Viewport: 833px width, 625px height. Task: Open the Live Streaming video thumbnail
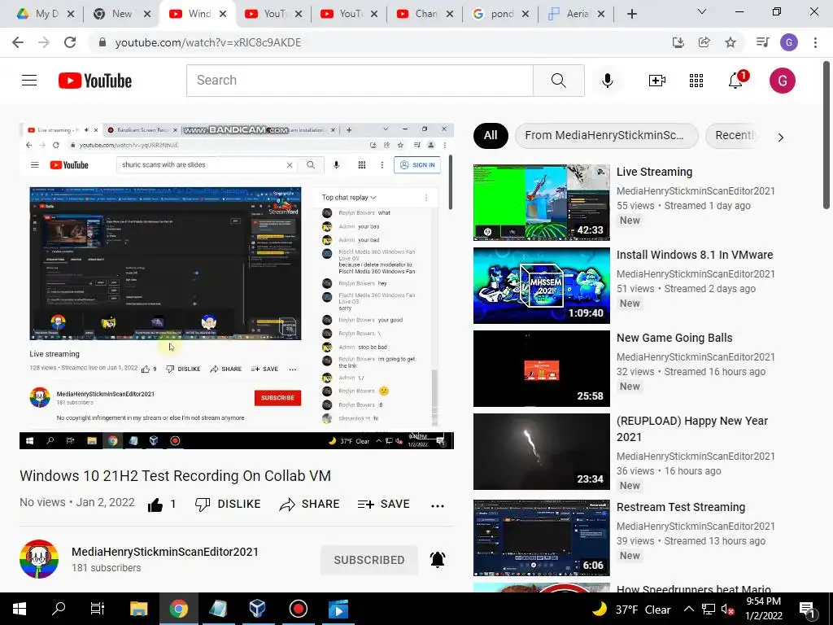[541, 203]
